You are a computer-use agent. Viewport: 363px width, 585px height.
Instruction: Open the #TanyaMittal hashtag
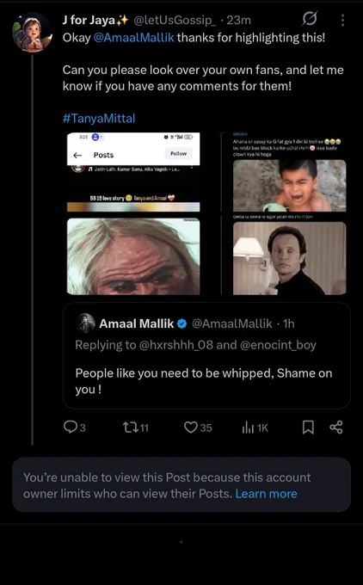click(99, 118)
